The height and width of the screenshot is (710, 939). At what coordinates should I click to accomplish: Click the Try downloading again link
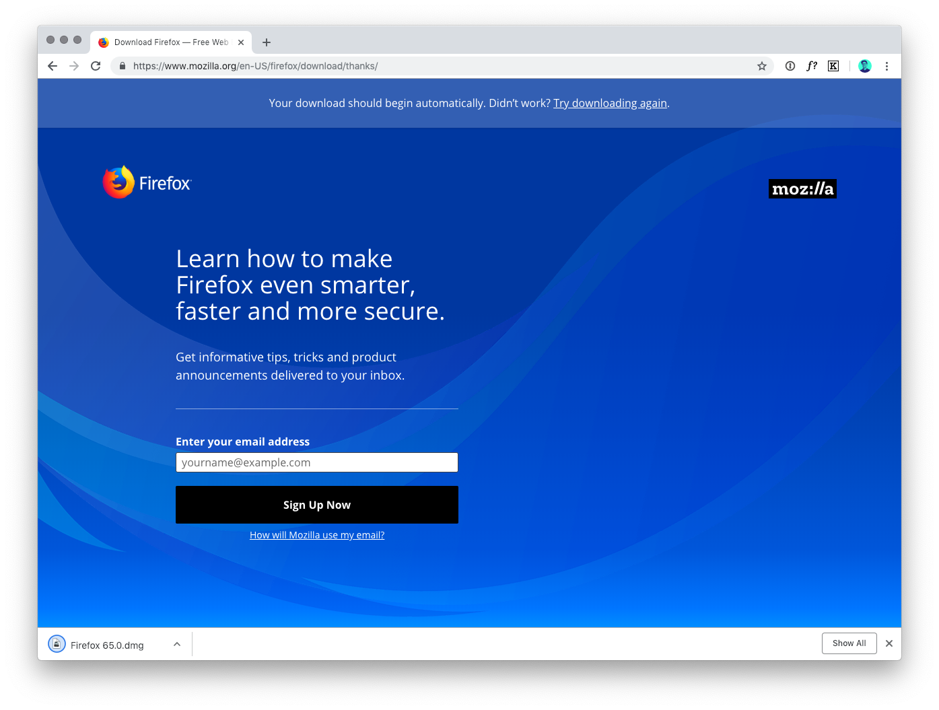(x=610, y=103)
